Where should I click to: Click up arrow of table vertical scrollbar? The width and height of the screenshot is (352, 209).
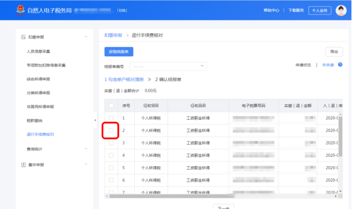tap(340, 115)
